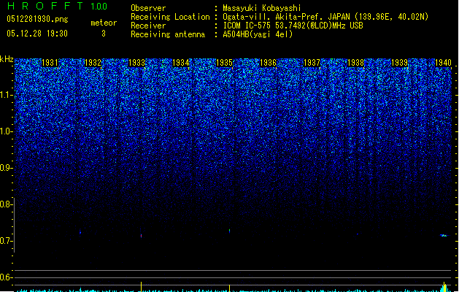Click the meteor count value 3
This screenshot has height=292, width=459.
104,34
